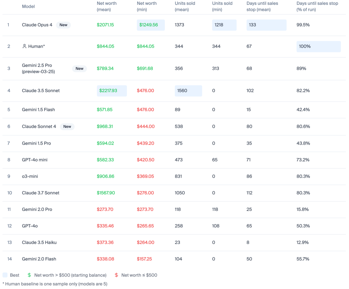The height and width of the screenshot is (289, 349).
Task: Click the person icon beside Human*
Action: click(25, 46)
